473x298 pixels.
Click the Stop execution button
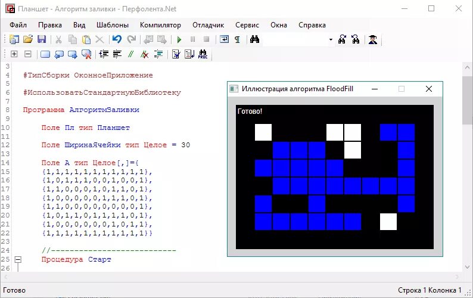coord(206,39)
